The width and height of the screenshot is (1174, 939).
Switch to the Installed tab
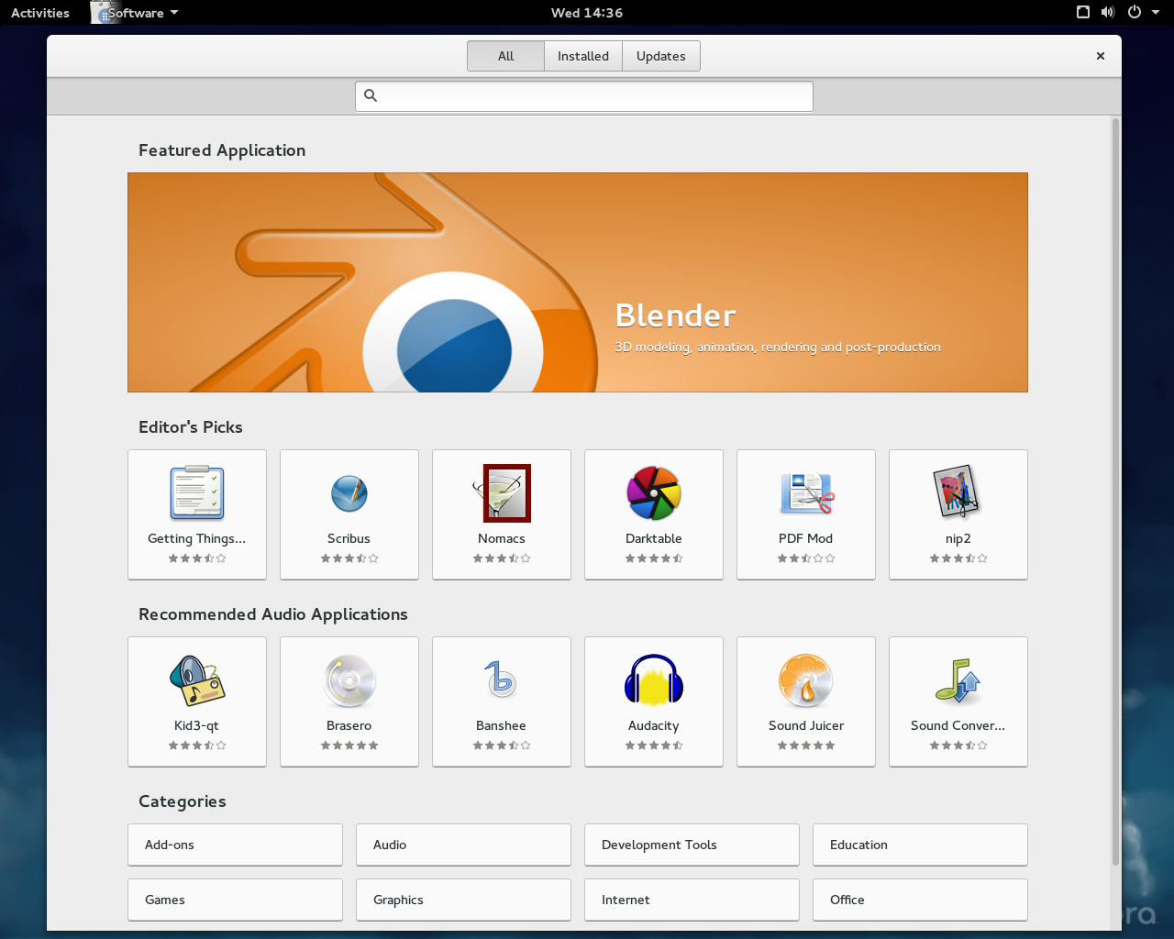583,56
